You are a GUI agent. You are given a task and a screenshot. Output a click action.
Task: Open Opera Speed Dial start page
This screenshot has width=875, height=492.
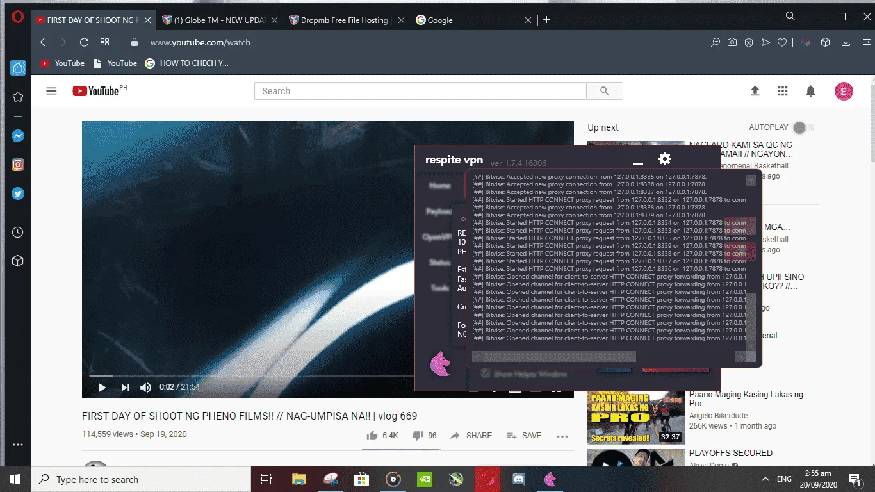click(104, 42)
